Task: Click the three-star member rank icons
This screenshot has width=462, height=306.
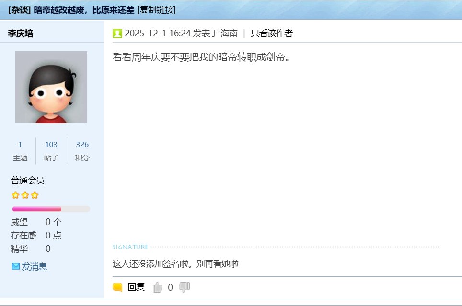Action: [25, 195]
